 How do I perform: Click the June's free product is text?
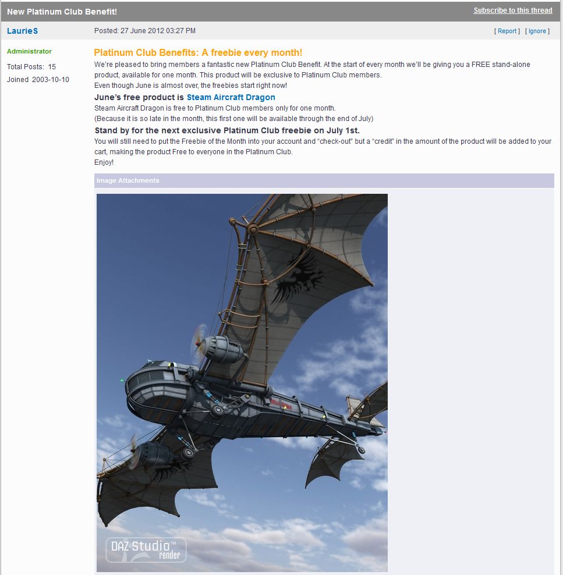coord(139,97)
